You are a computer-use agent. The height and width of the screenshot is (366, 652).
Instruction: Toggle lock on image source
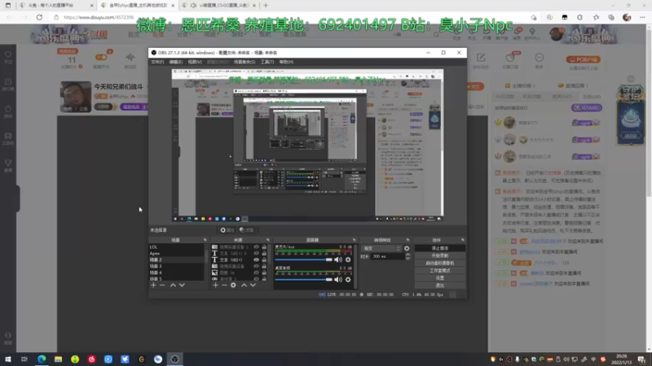pyautogui.click(x=264, y=272)
